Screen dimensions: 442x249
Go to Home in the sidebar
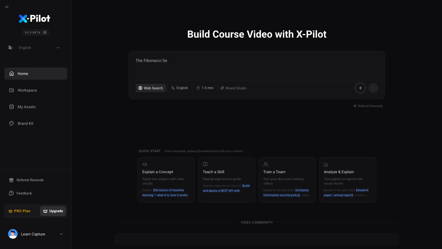36,74
